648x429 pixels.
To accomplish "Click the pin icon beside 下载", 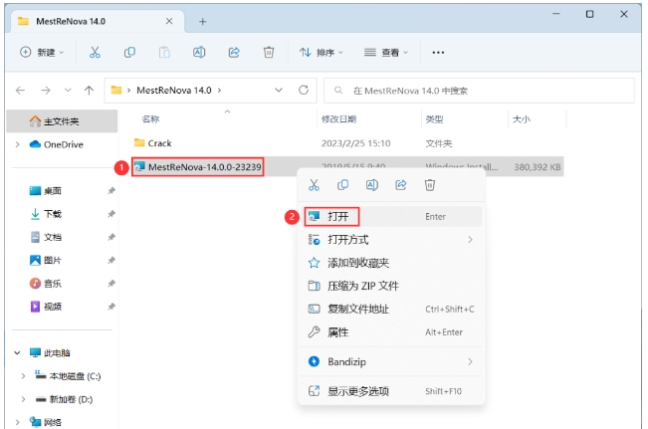I will 111,214.
